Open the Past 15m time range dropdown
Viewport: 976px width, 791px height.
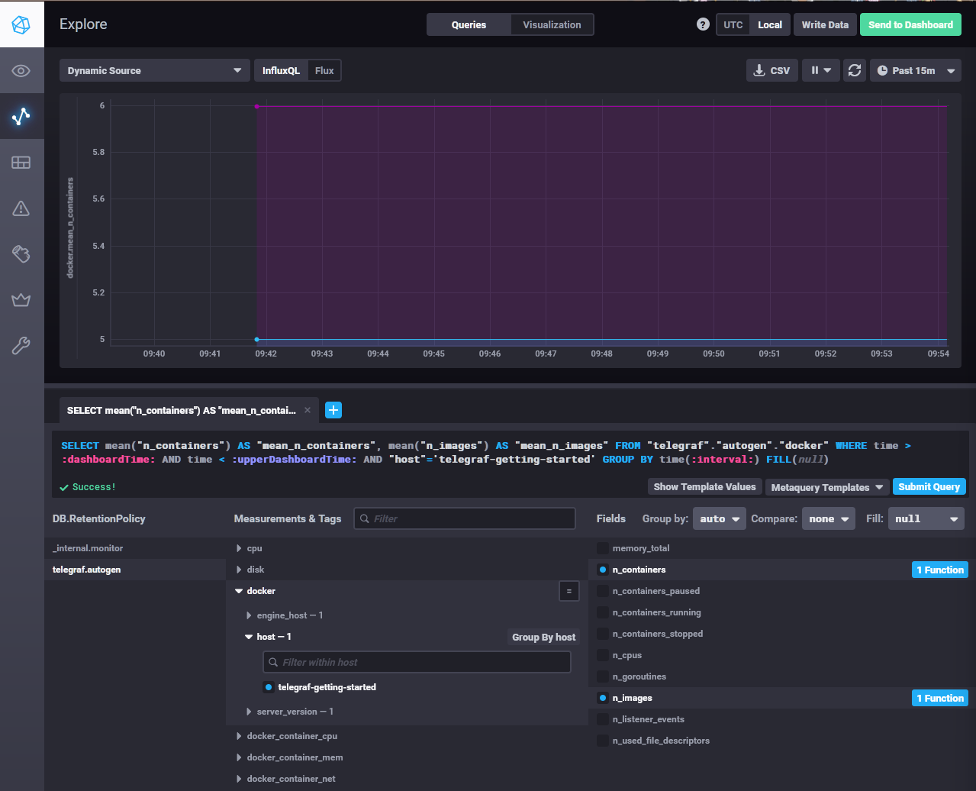tap(915, 70)
